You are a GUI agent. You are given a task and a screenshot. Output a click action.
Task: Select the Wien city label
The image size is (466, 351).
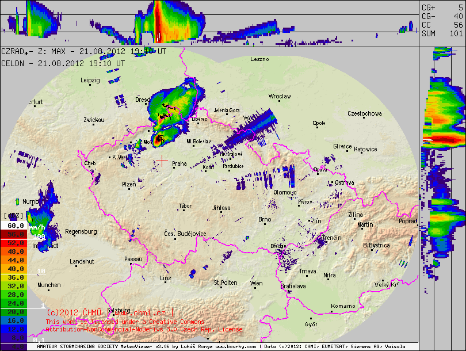coord(256,283)
